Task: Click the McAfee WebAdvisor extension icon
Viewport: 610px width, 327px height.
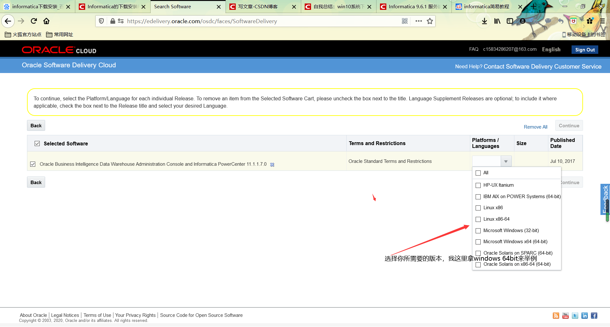Action: click(x=573, y=21)
